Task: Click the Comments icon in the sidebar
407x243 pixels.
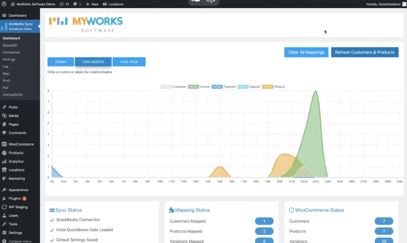Action: (4, 133)
